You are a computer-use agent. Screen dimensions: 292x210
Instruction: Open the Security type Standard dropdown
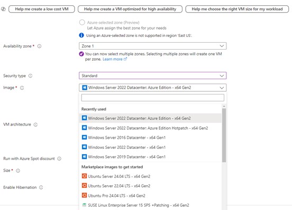153,75
